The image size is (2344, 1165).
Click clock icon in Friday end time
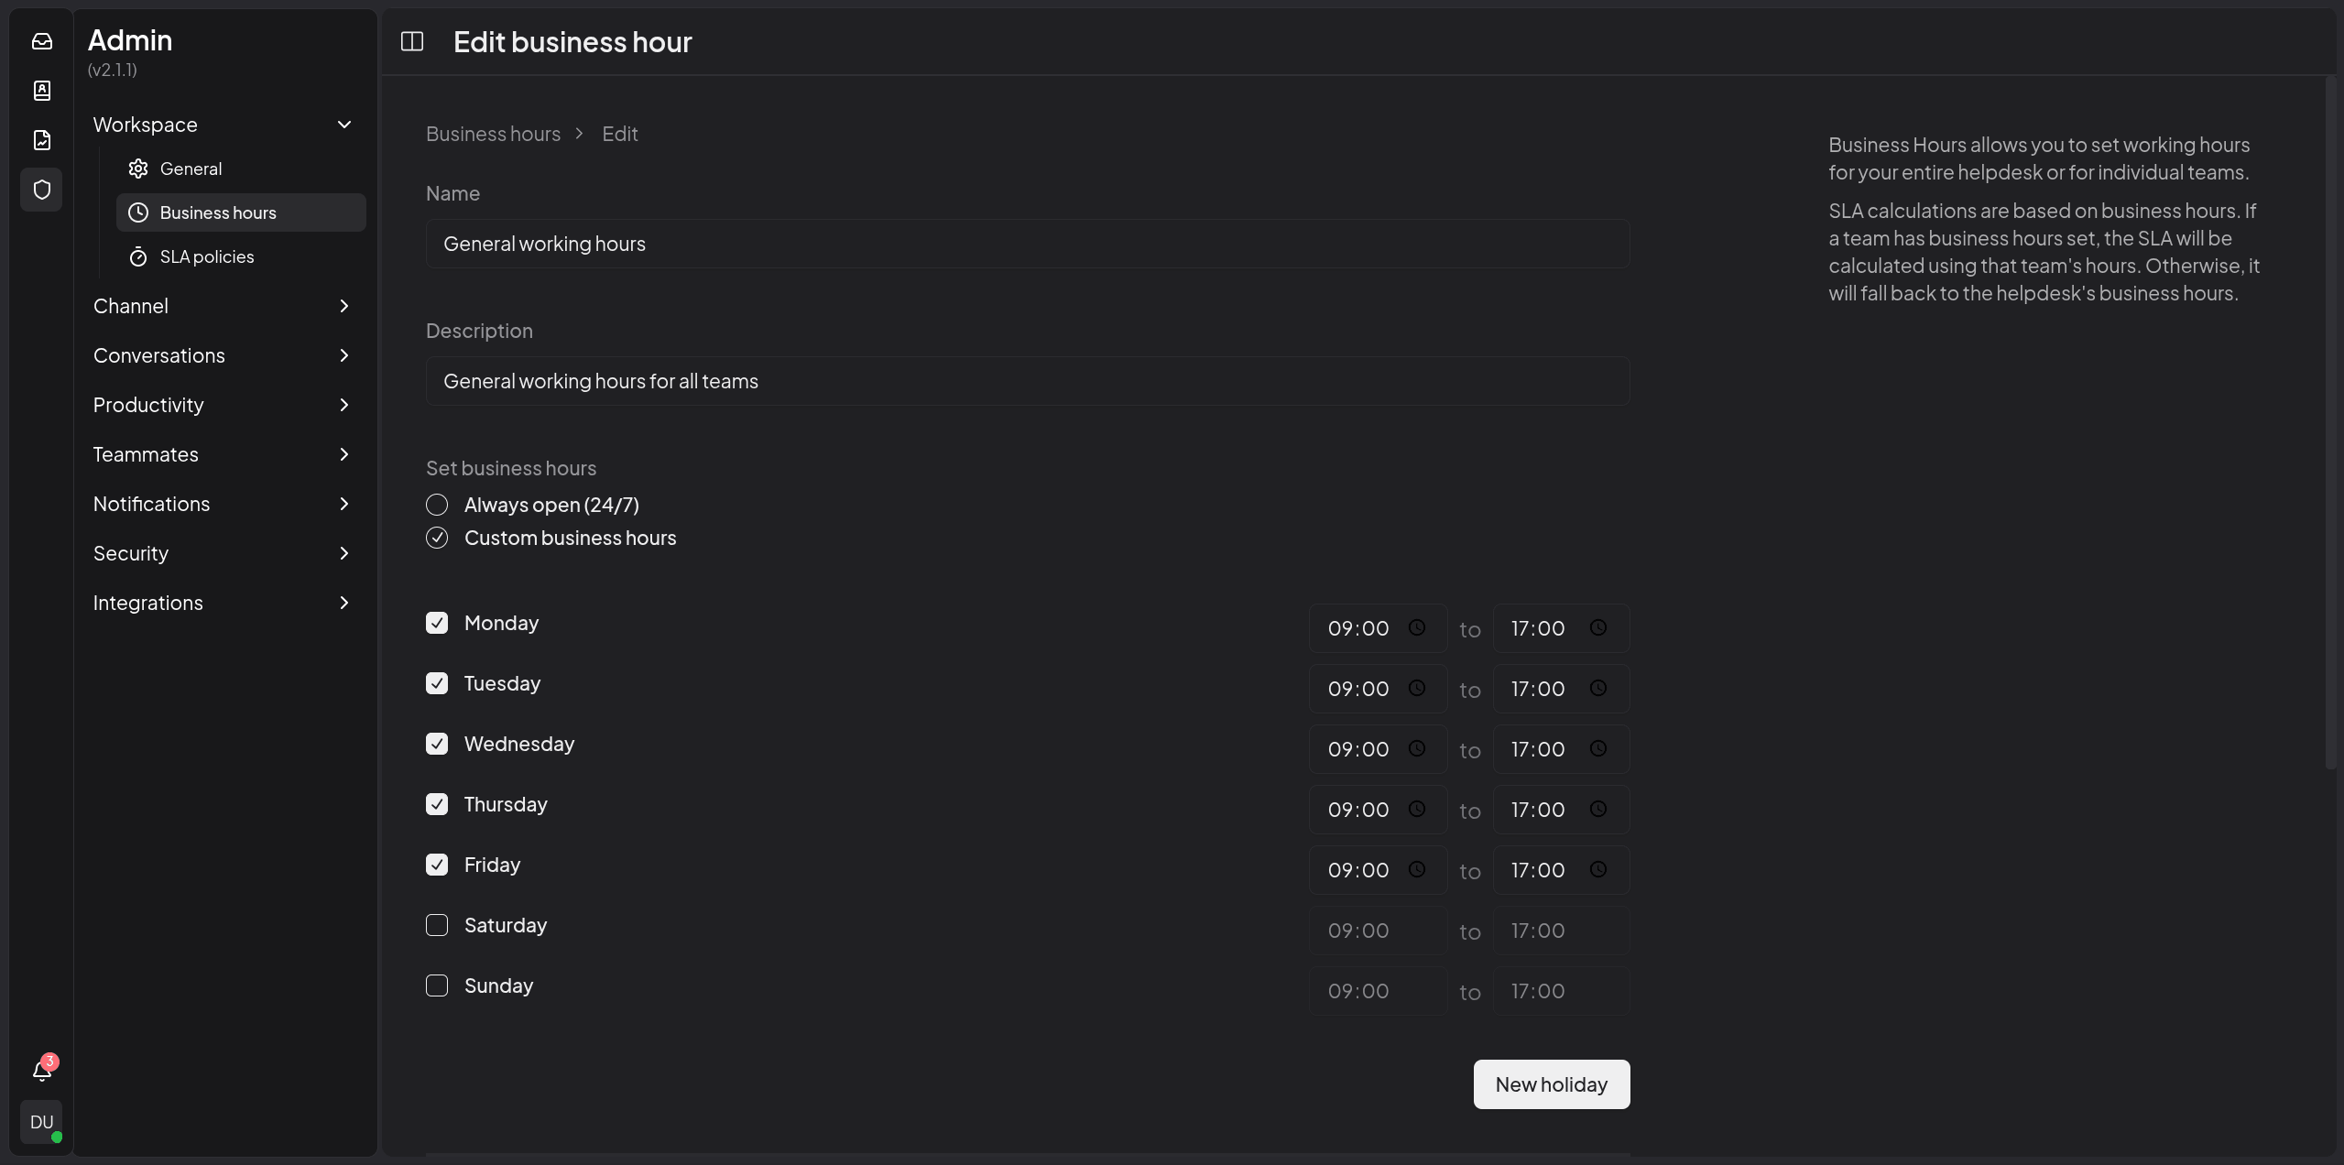click(1597, 869)
